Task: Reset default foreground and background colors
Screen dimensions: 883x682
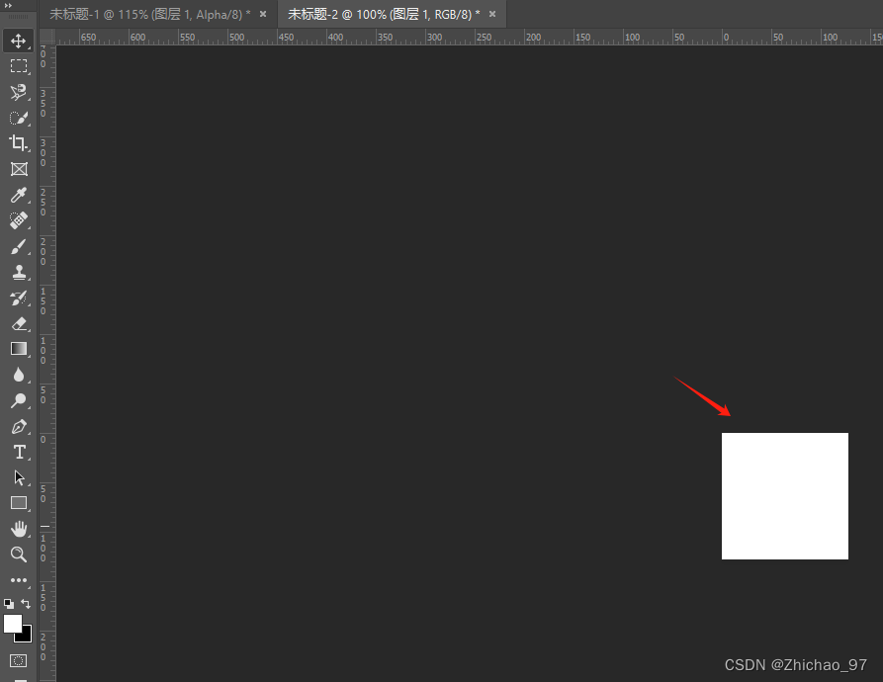Action: [x=9, y=604]
